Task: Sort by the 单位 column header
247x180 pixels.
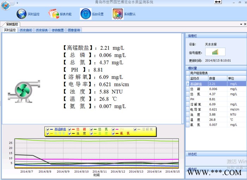Action: tap(237, 78)
